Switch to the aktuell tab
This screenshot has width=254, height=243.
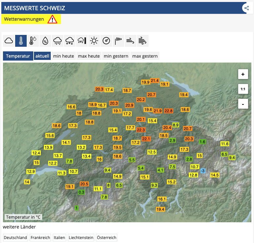pos(42,56)
